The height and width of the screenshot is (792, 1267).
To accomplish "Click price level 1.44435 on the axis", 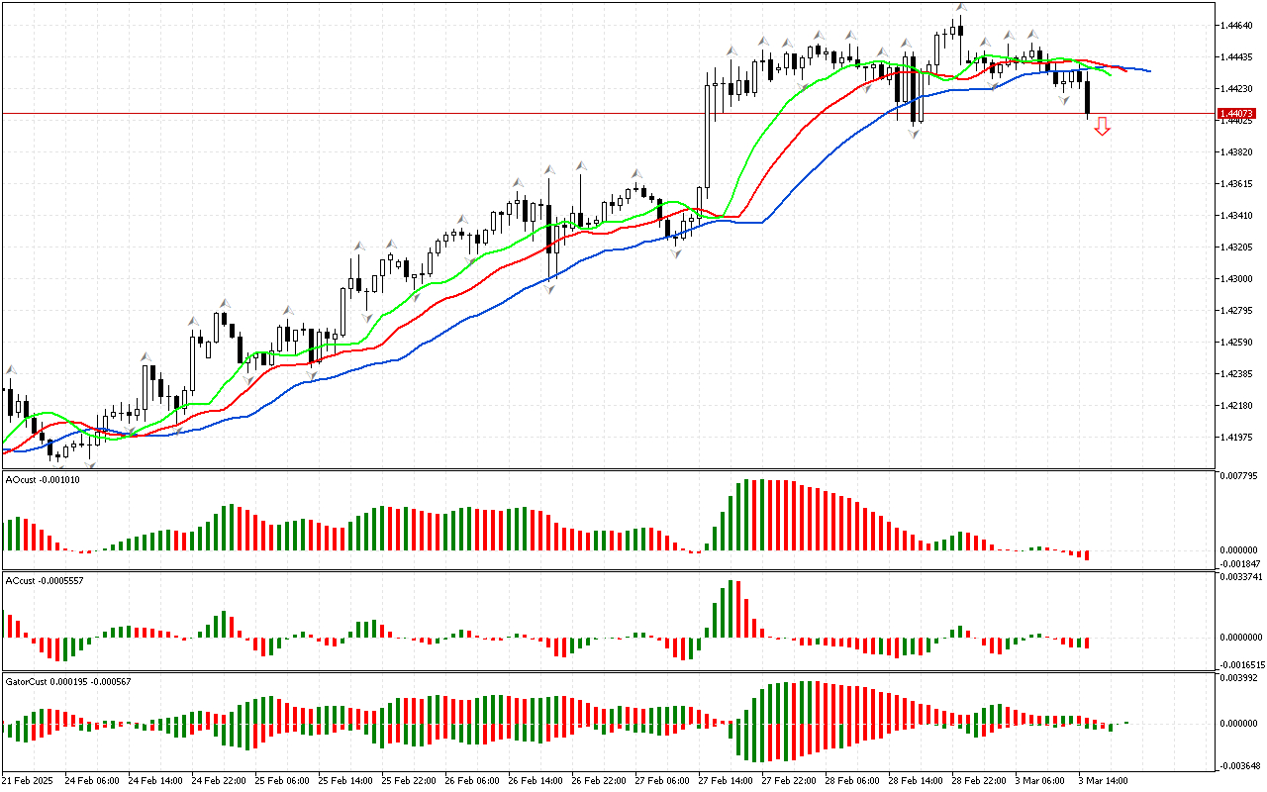I will pos(1236,56).
